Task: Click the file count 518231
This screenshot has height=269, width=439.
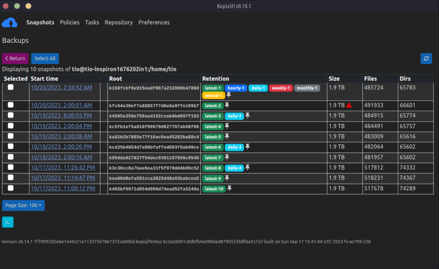Action: (x=373, y=178)
